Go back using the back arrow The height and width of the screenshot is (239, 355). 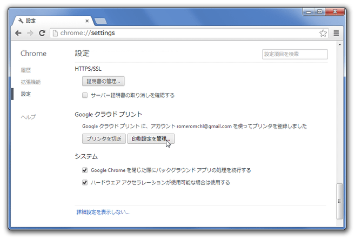click(18, 33)
